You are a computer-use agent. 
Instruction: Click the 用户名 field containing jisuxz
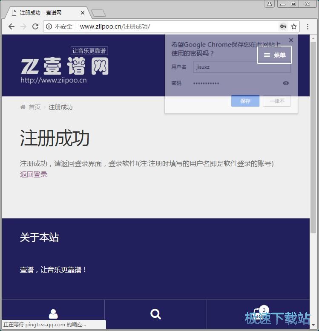[x=242, y=67]
